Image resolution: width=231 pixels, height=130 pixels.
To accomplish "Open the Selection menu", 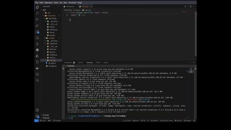I will (x=48, y=3).
